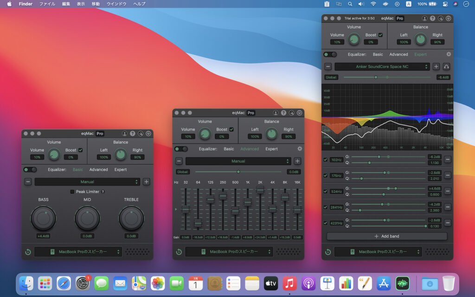Click the user account icon in eqMac titlebar
This screenshot has height=297, width=475.
pos(425,18)
